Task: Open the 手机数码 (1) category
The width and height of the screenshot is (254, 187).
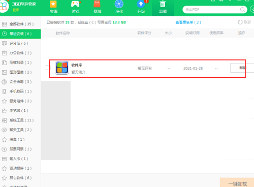Action: point(20,91)
